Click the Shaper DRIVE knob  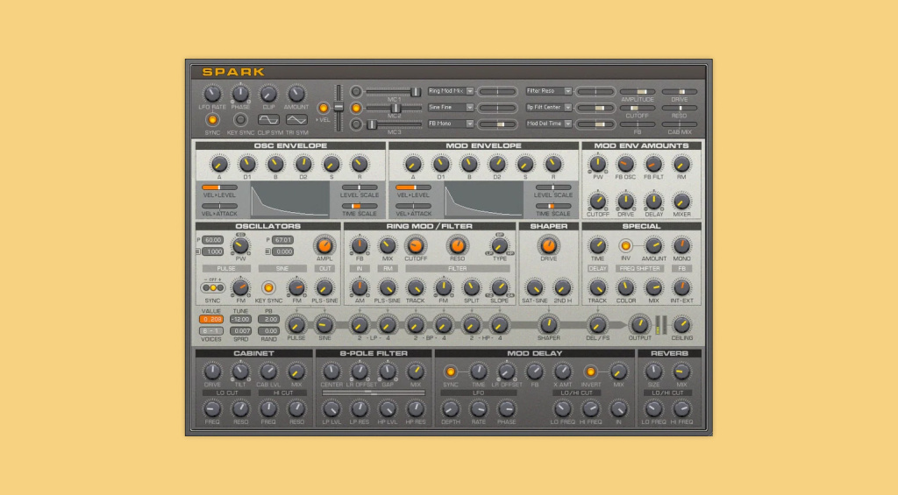click(x=548, y=245)
